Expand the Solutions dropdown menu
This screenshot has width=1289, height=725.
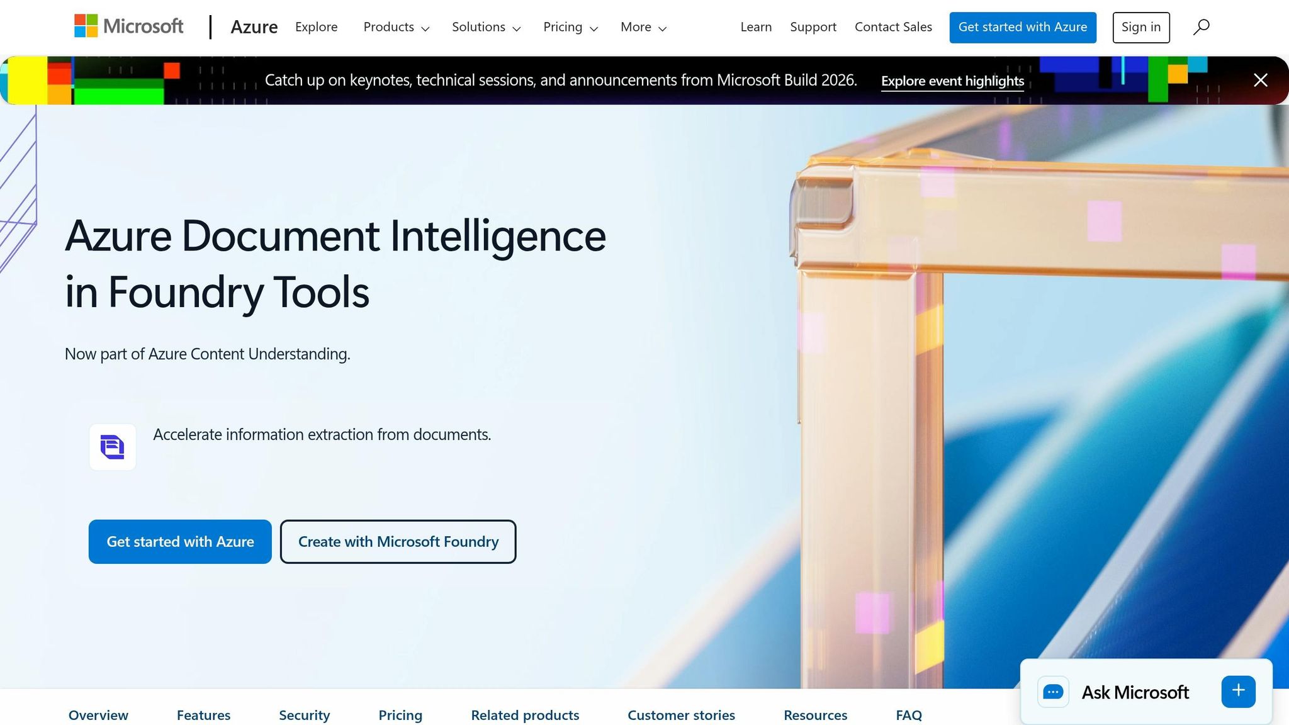(x=487, y=27)
